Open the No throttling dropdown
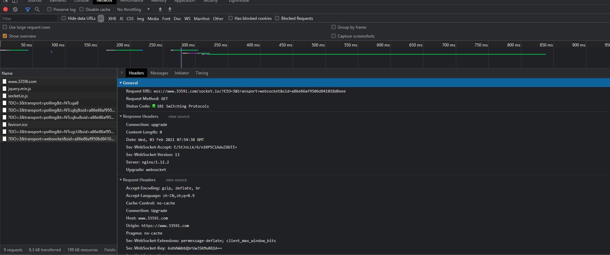 (x=134, y=9)
